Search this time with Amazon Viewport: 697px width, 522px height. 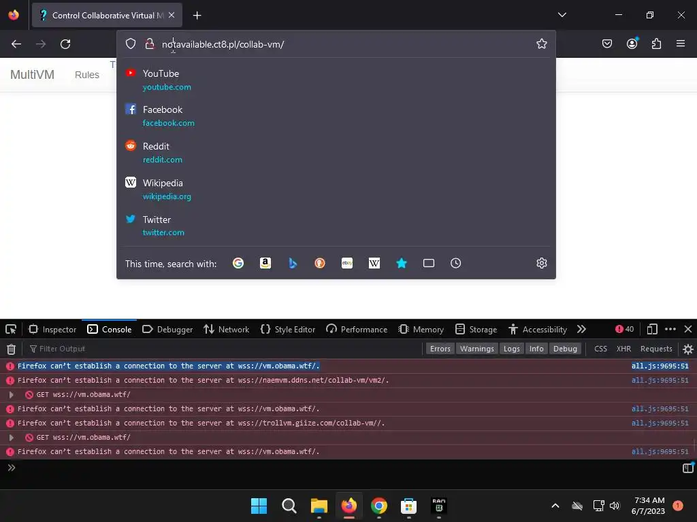tap(265, 263)
